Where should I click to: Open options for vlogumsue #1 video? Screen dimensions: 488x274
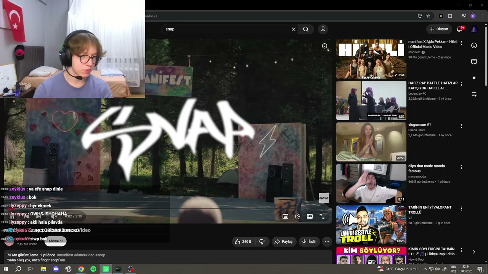tap(461, 126)
